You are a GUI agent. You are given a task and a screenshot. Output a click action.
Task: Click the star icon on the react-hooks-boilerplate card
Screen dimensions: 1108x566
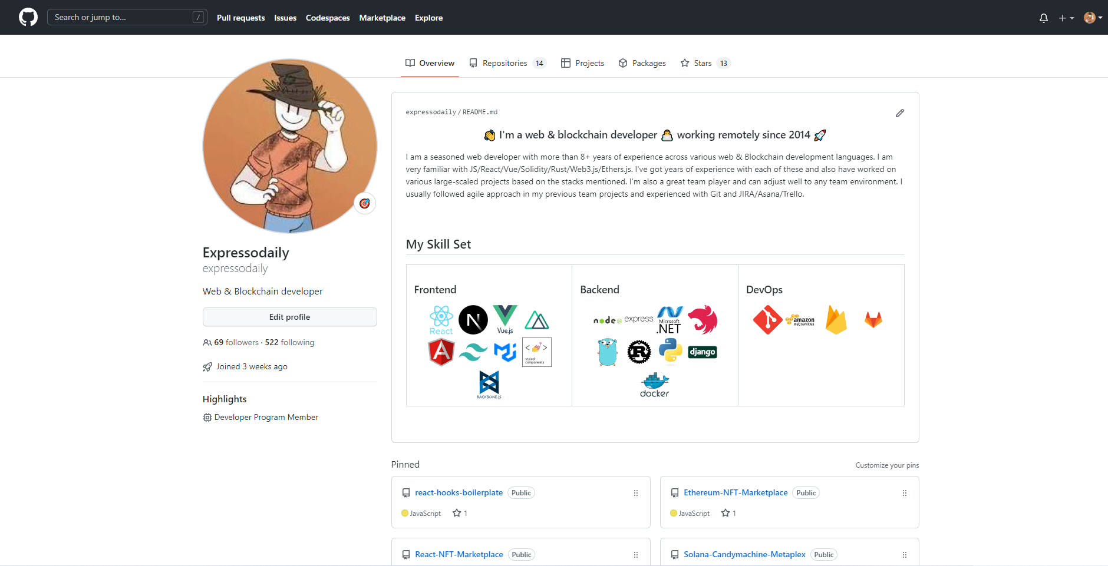point(457,513)
